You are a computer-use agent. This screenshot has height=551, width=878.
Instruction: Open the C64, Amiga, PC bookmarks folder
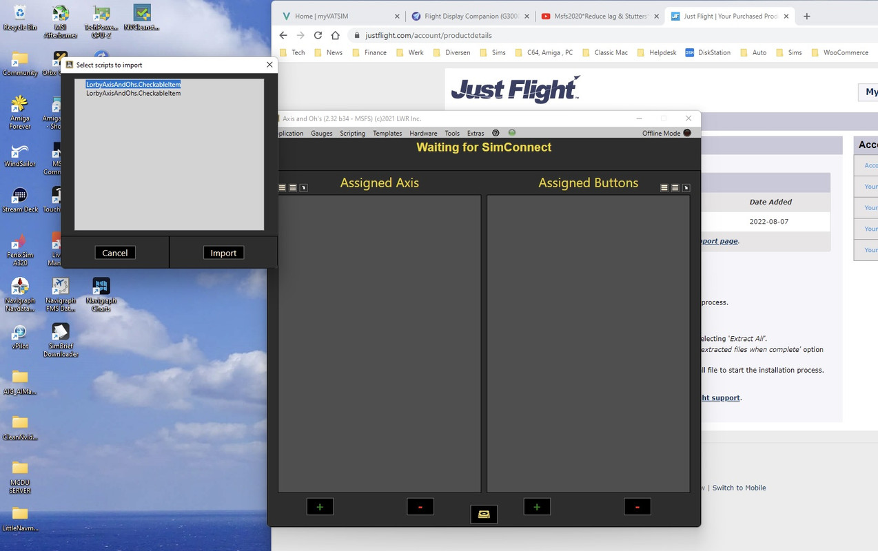[543, 52]
